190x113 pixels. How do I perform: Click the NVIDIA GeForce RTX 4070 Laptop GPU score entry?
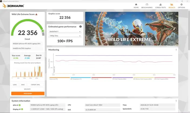[x=27, y=44]
